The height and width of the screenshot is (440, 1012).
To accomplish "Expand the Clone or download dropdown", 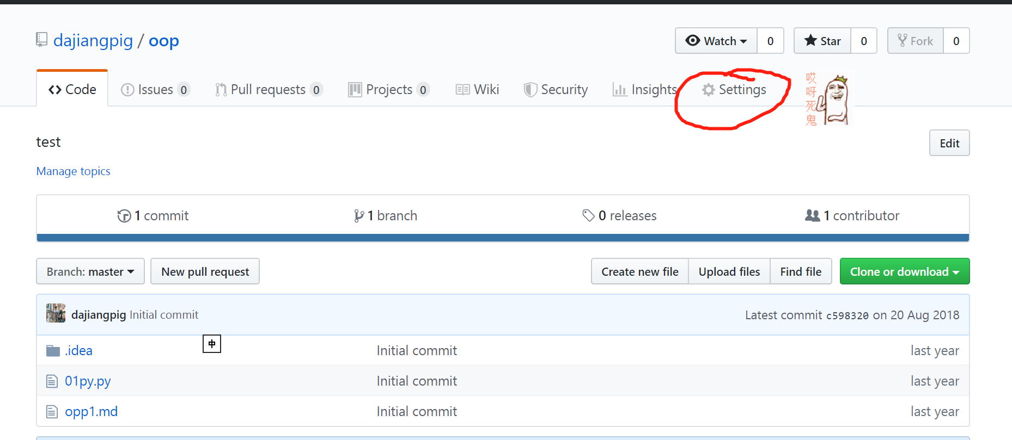I will 905,271.
